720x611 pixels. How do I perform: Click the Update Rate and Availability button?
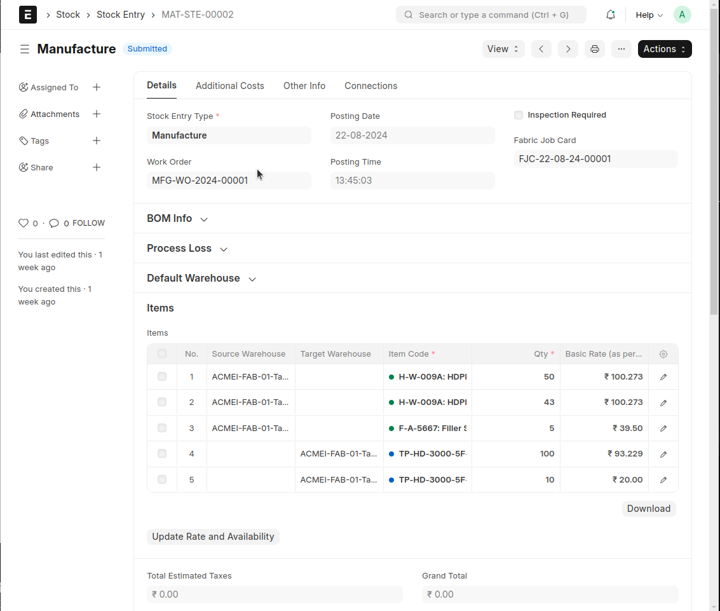pos(213,537)
